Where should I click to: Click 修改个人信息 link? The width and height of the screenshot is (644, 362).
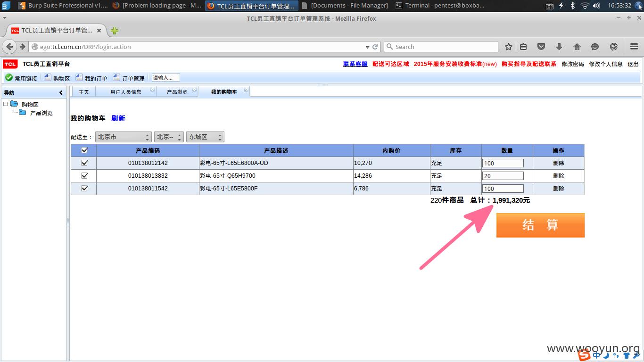606,64
